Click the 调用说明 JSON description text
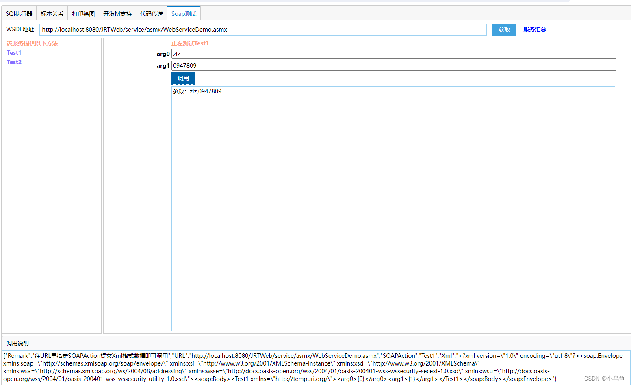The image size is (631, 385). pyautogui.click(x=313, y=367)
